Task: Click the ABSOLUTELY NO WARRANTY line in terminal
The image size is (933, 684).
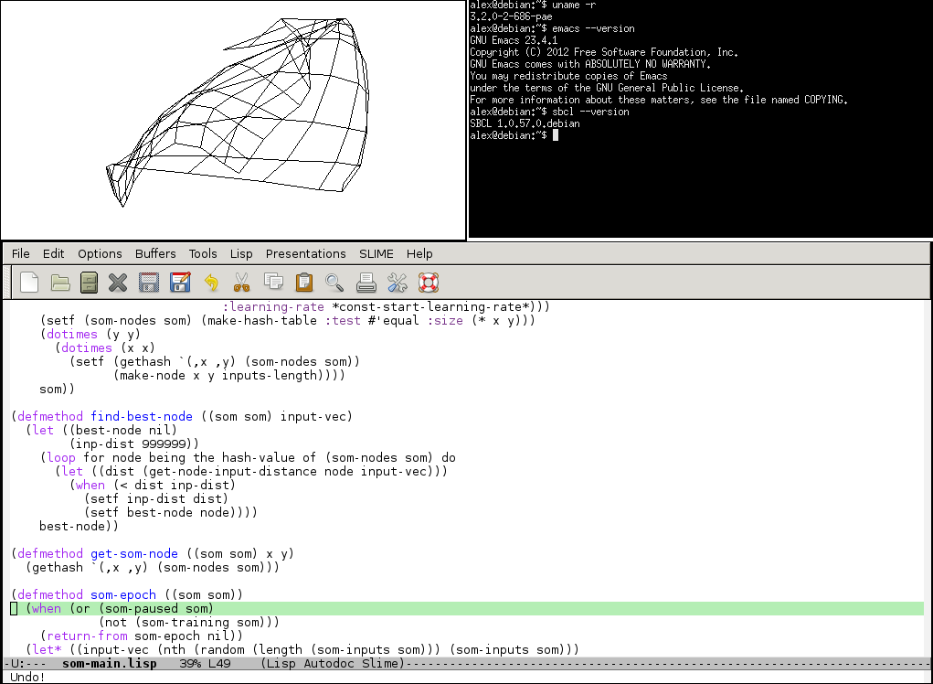Action: click(x=590, y=64)
